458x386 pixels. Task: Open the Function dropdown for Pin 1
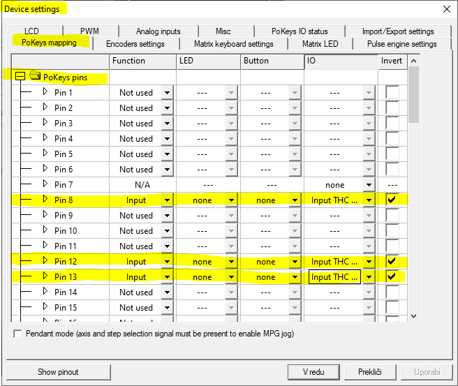(x=167, y=93)
